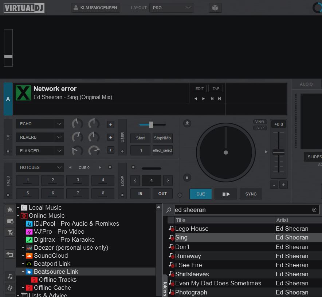This screenshot has width=322, height=297.
Task: Toggle the dot next to cue arrows
Action: coord(110,167)
